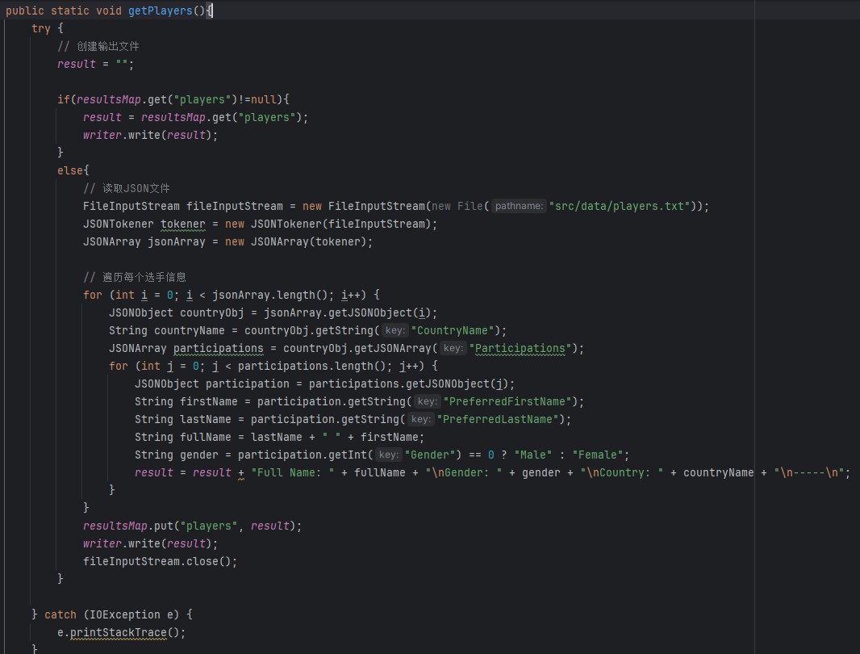Click the "Full Name: " string literal
860x654 pixels.
tap(293, 472)
